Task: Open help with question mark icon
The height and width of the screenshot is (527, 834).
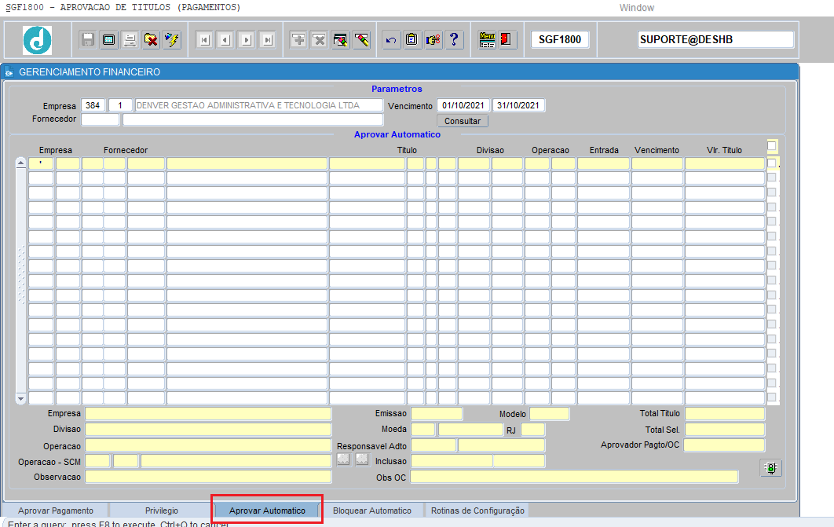Action: pos(454,40)
